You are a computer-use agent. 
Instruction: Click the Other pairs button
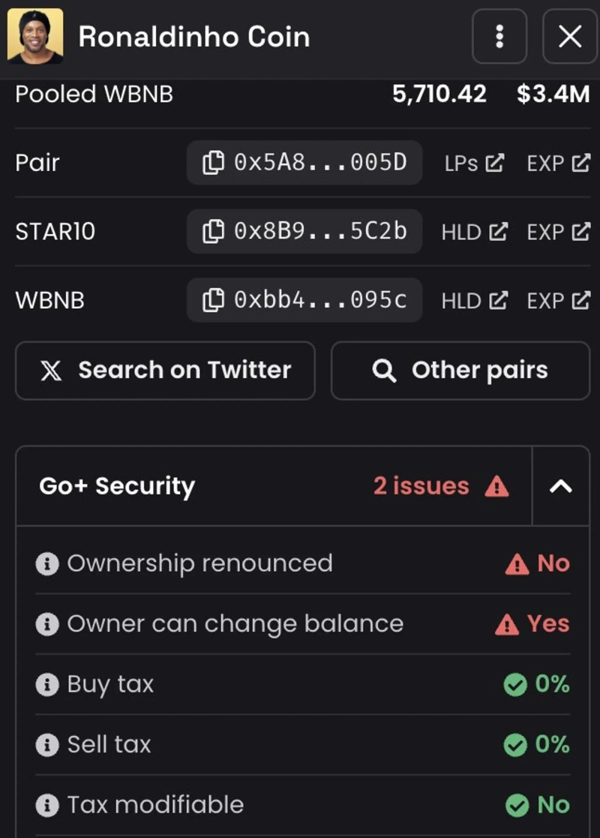[x=460, y=371]
